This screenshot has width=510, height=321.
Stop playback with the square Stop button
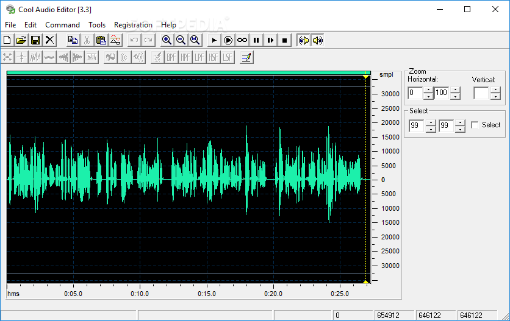pos(284,40)
